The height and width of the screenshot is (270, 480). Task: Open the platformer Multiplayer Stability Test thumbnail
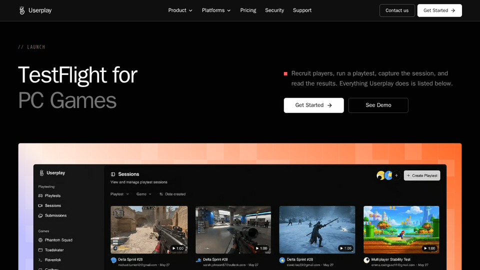pyautogui.click(x=401, y=229)
